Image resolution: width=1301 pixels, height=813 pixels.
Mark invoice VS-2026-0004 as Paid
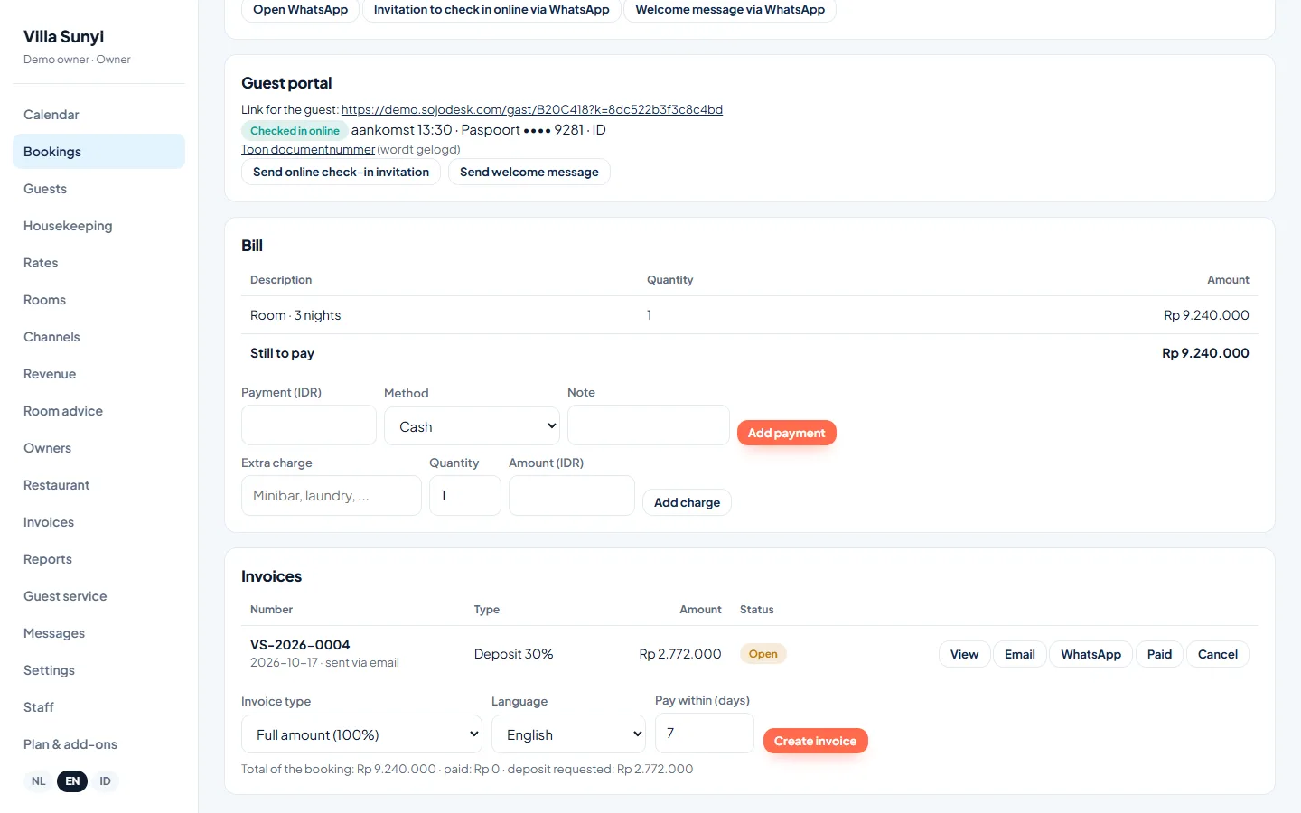(x=1159, y=654)
